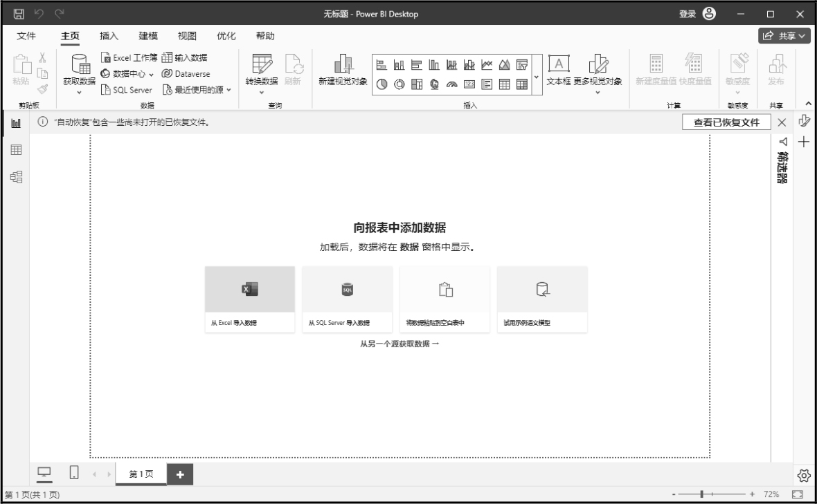This screenshot has height=504, width=817.
Task: Insert a multi-row card visual
Action: click(487, 84)
